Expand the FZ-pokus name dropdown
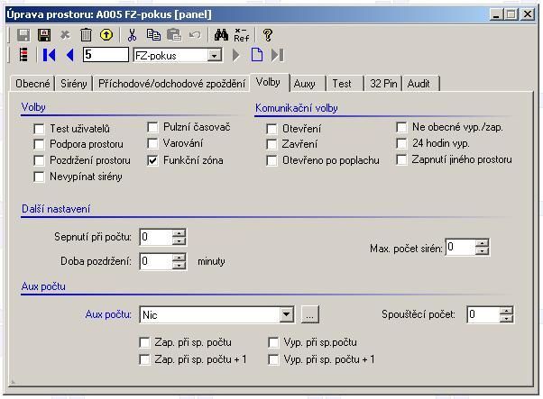Image resolution: width=543 pixels, height=399 pixels. click(214, 55)
